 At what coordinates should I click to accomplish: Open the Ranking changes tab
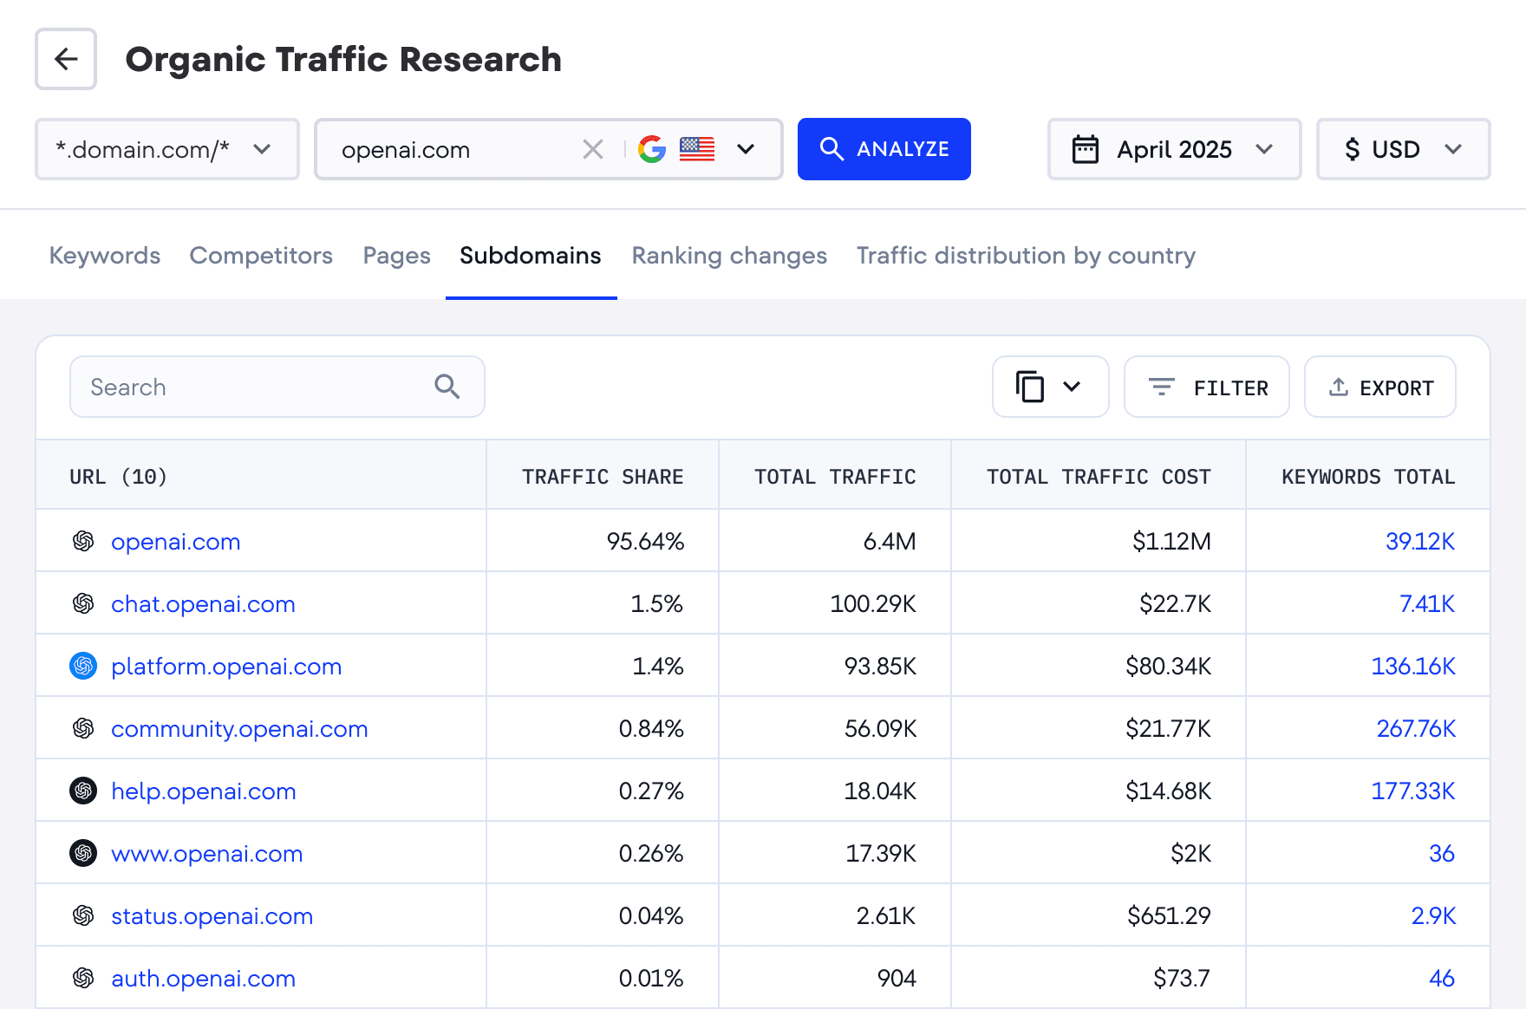(x=728, y=256)
